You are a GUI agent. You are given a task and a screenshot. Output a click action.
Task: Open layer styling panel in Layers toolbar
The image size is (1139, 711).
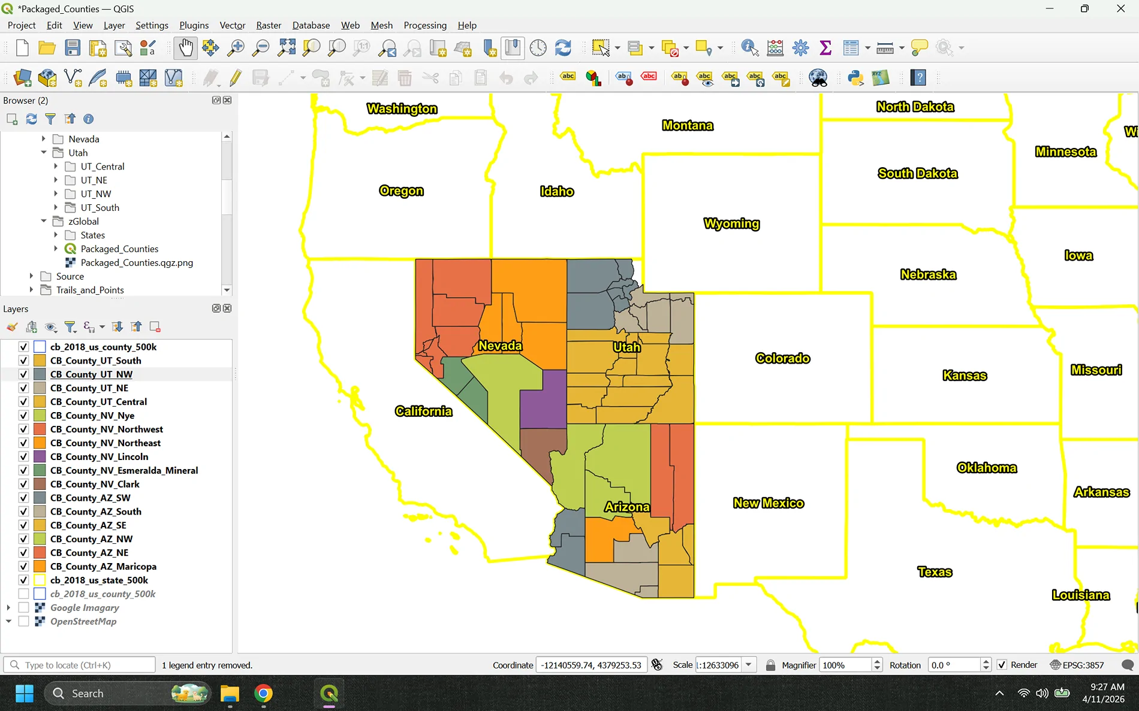12,327
